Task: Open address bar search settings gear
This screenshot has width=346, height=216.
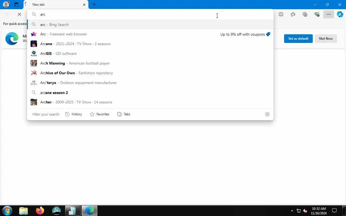Action: [267, 114]
